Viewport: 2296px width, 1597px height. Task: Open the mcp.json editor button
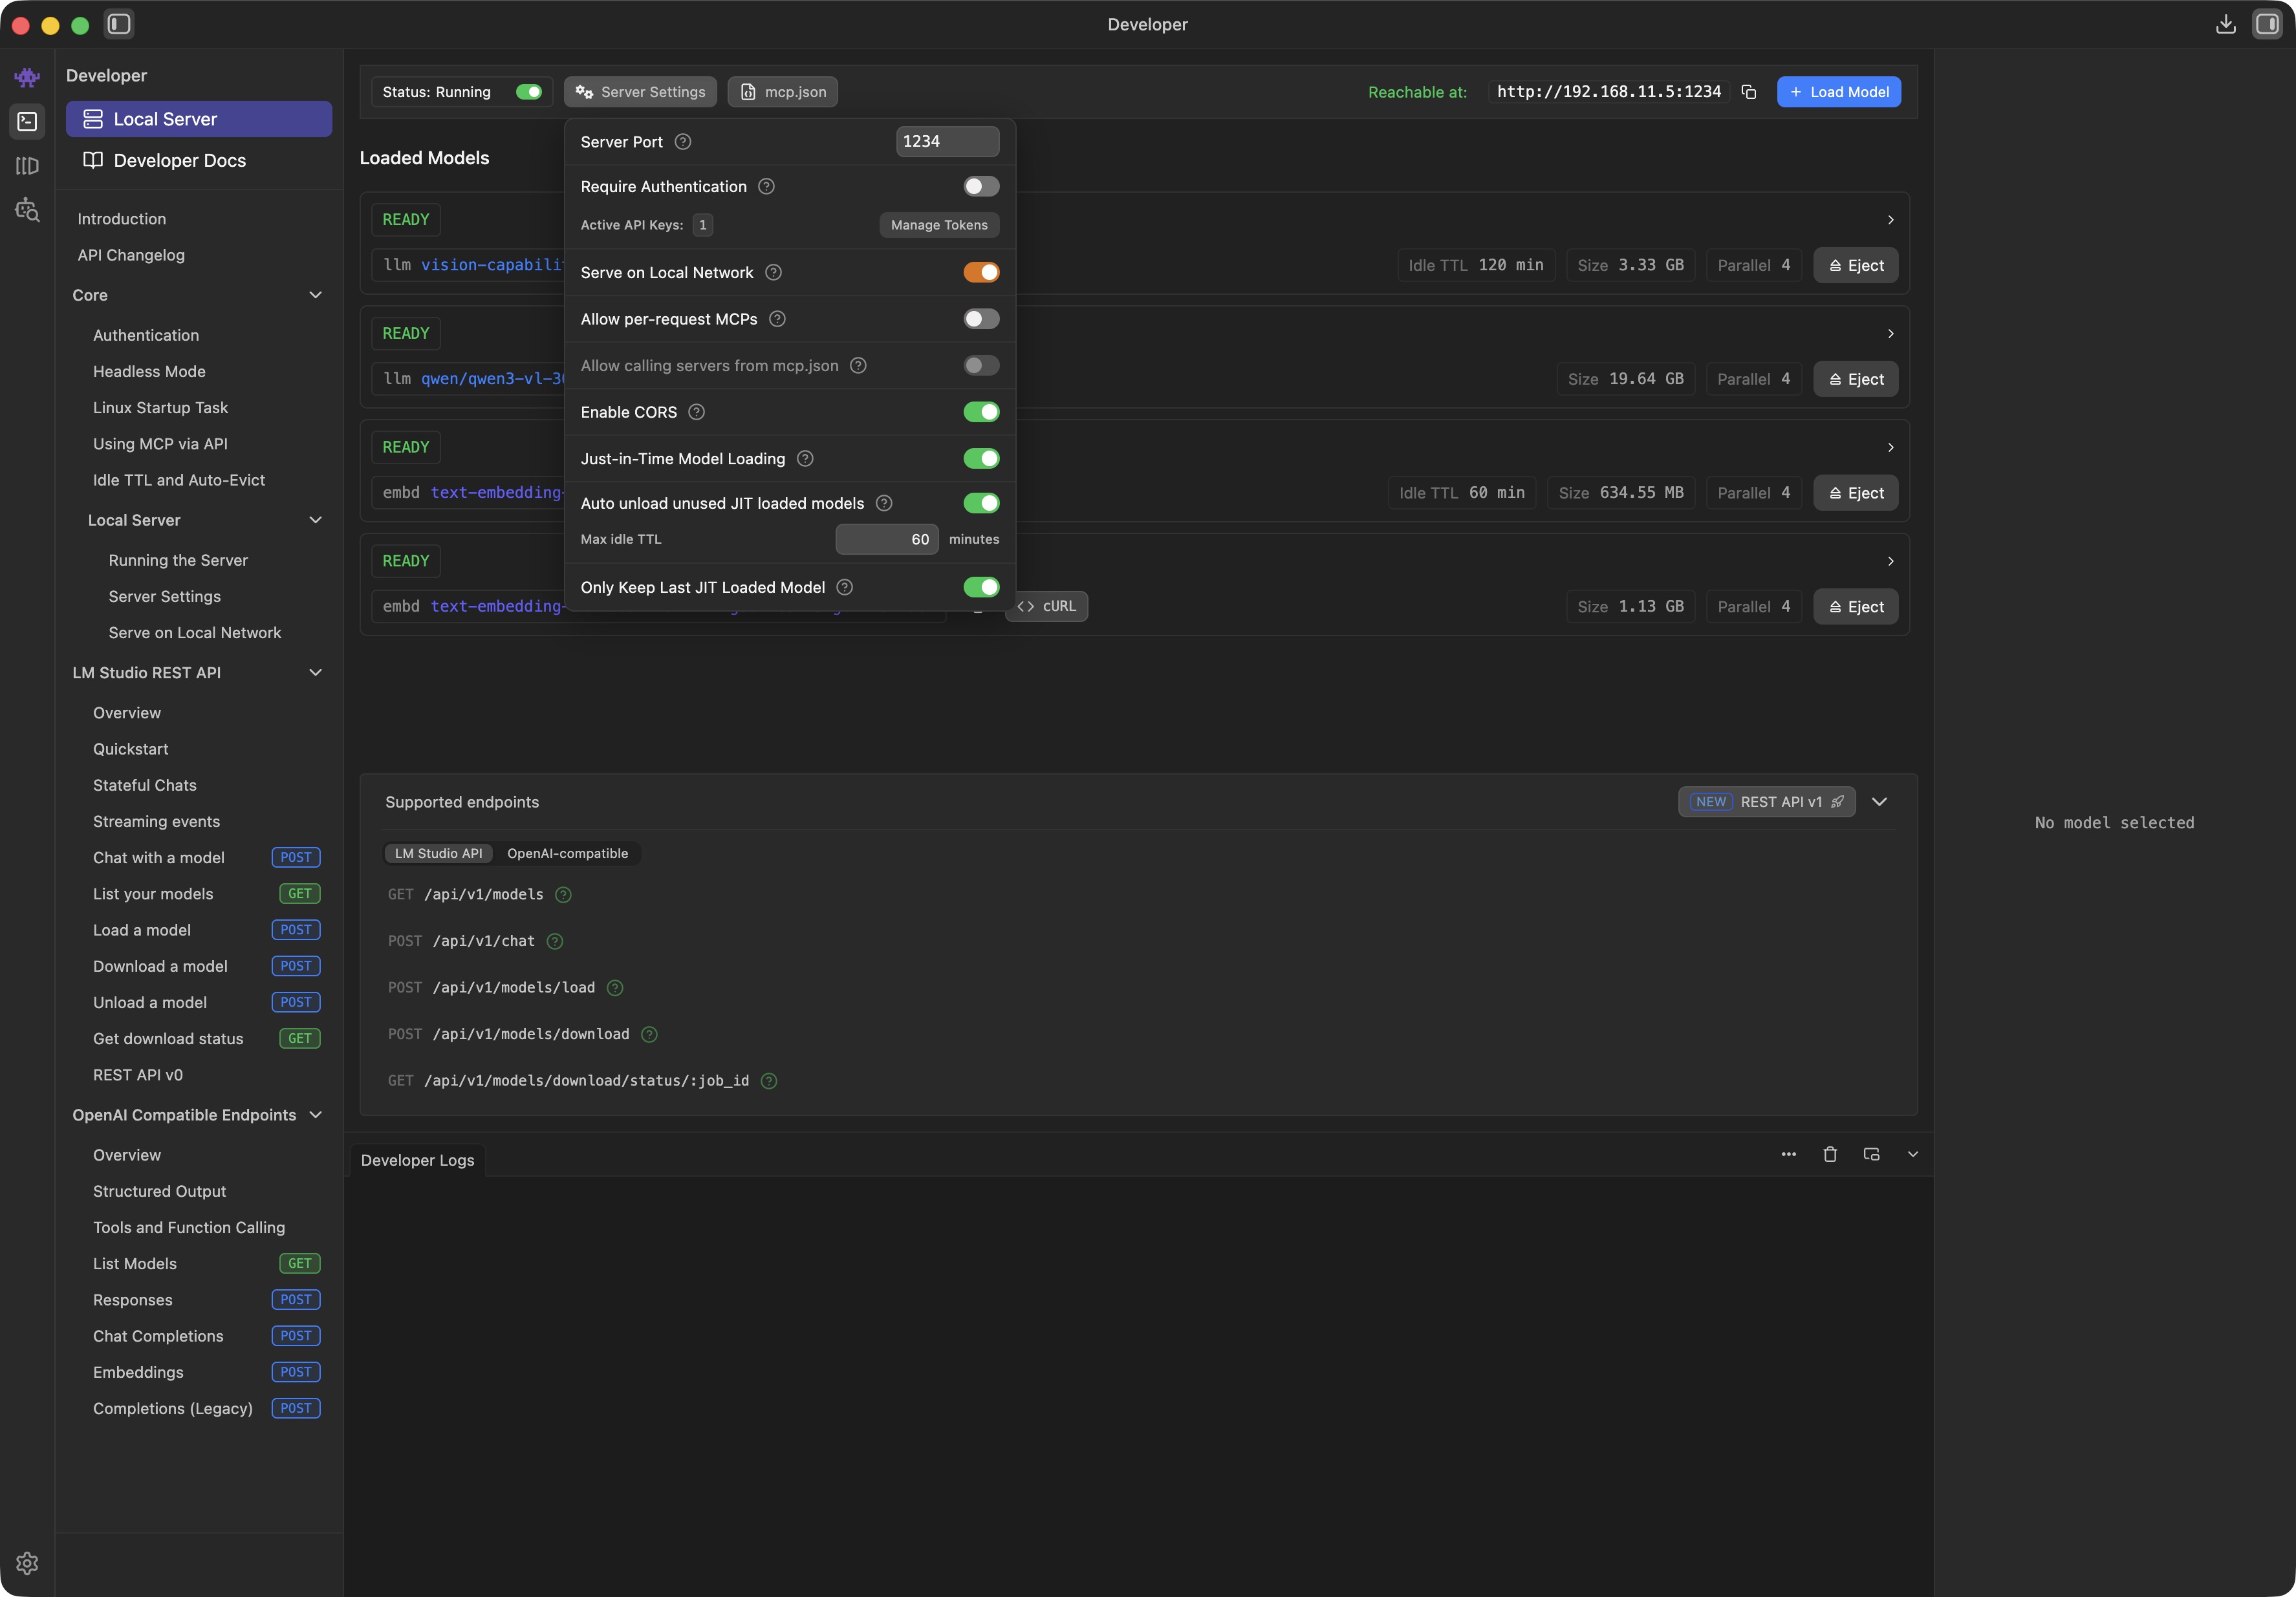[782, 92]
